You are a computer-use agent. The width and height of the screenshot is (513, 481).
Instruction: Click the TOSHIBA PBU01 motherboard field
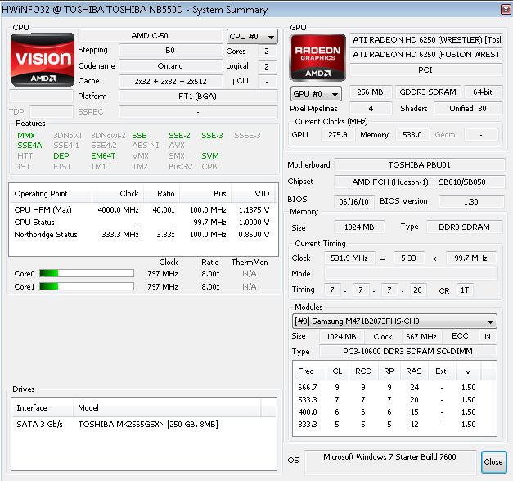click(x=420, y=164)
